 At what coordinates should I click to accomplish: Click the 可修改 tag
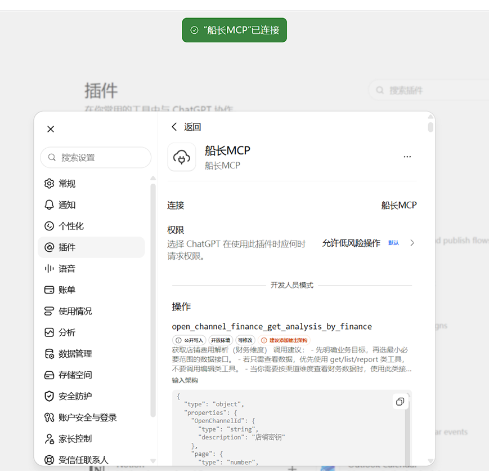tap(245, 340)
